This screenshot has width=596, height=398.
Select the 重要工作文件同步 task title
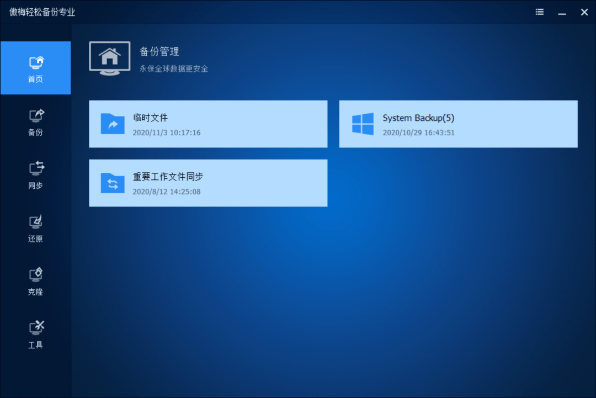(x=168, y=177)
